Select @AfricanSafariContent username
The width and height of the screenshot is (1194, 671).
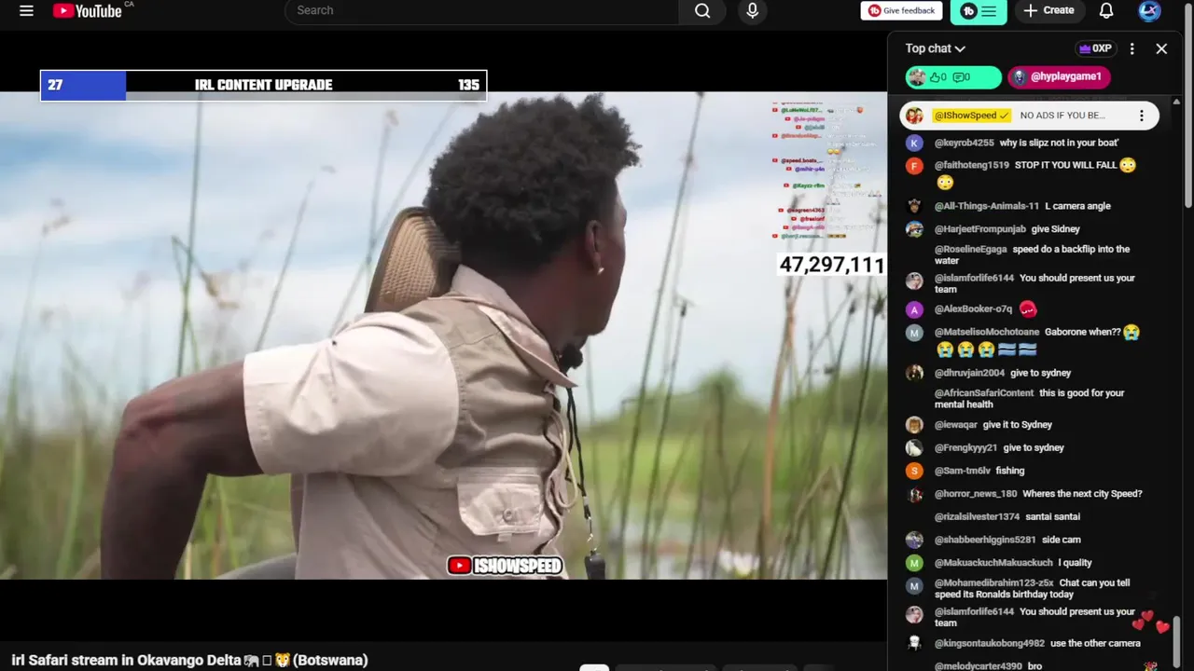click(983, 393)
